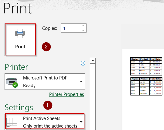The width and height of the screenshot is (164, 130).
Task: Open the Printer Properties link
Action: point(67,94)
